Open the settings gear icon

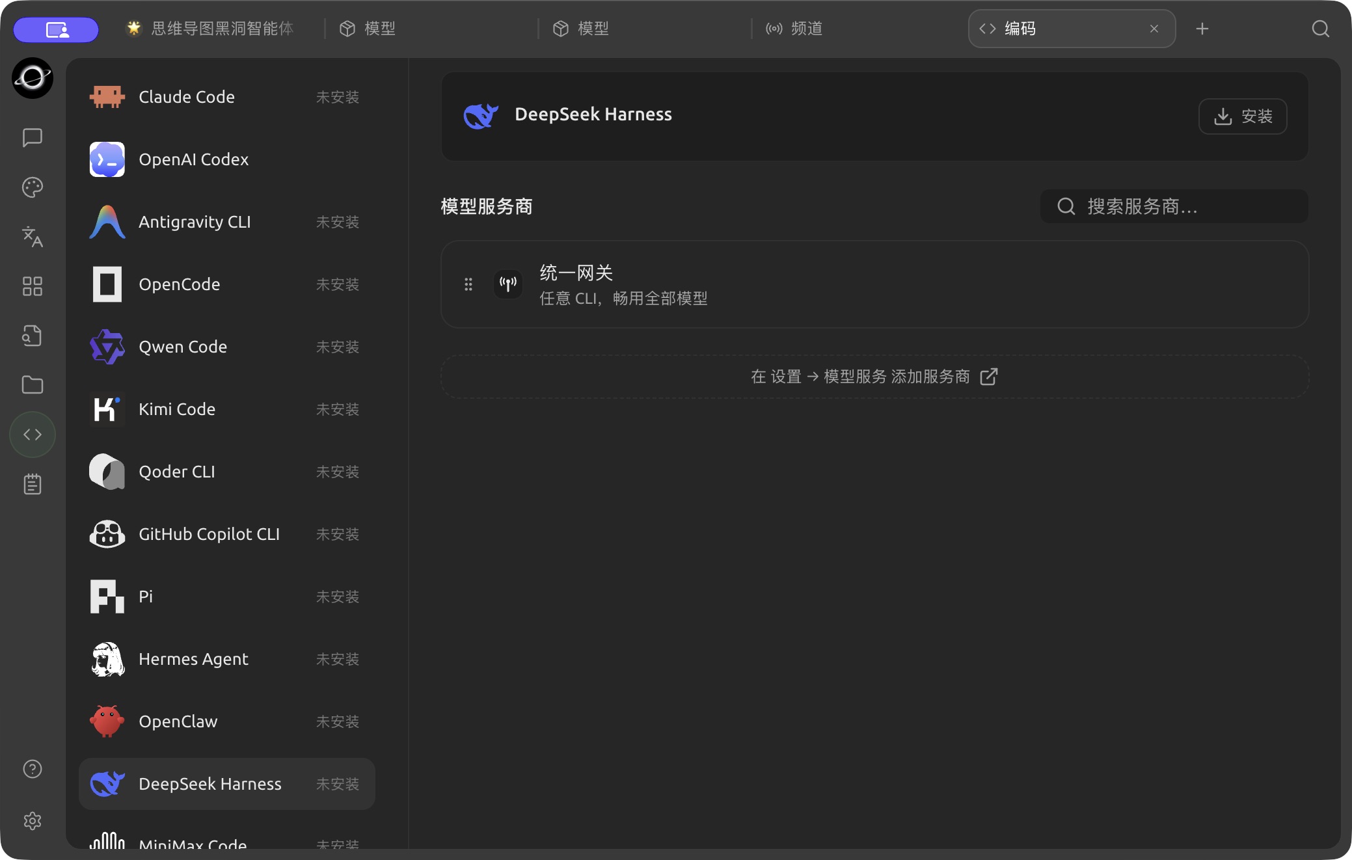point(33,821)
